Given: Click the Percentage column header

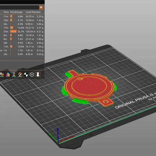Looking at the screenshot, I should (16, 12).
